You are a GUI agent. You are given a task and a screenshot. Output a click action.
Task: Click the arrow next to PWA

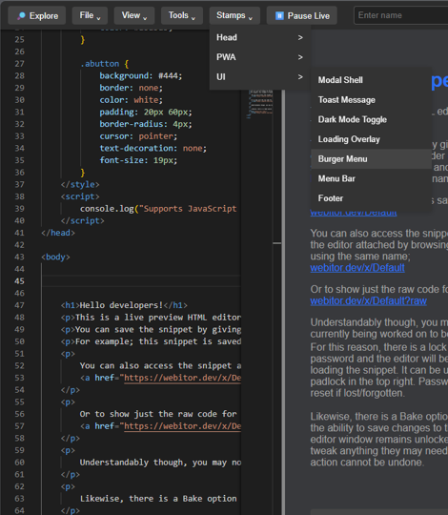(x=300, y=57)
